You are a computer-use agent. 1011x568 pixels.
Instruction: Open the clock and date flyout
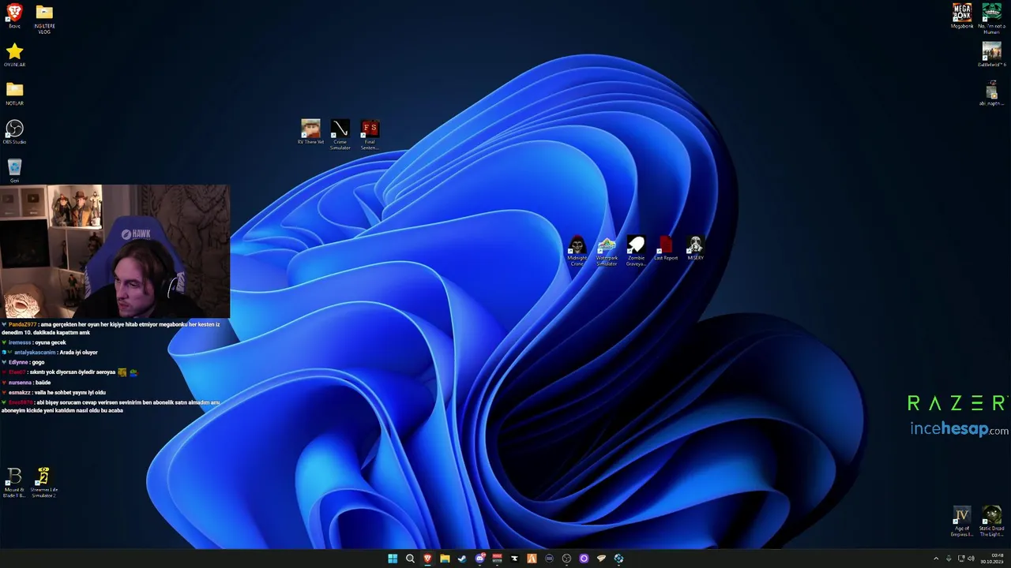[x=992, y=559]
